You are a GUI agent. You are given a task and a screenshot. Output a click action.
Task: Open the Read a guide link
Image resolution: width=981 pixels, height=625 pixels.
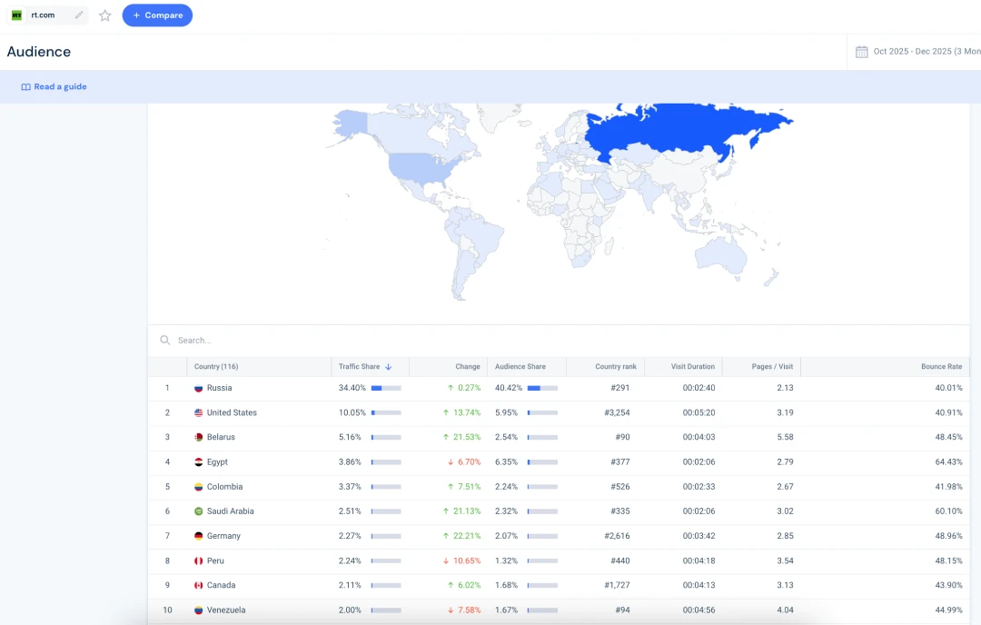pyautogui.click(x=60, y=87)
